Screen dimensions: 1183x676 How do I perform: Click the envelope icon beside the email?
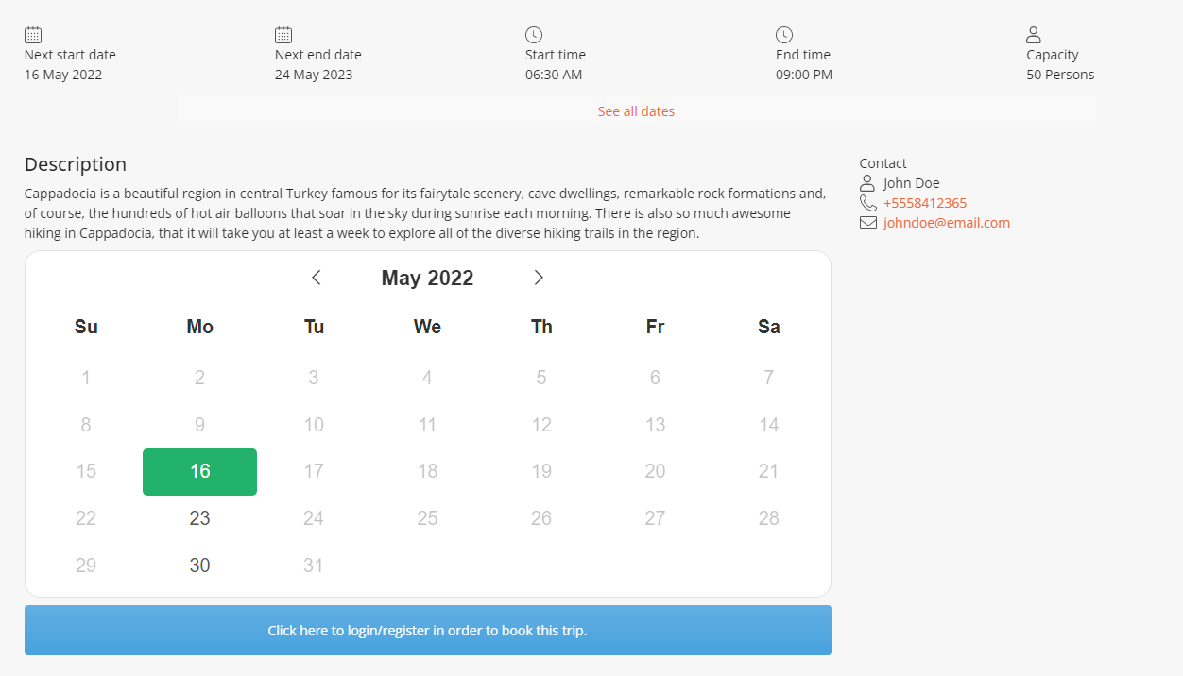click(x=867, y=223)
